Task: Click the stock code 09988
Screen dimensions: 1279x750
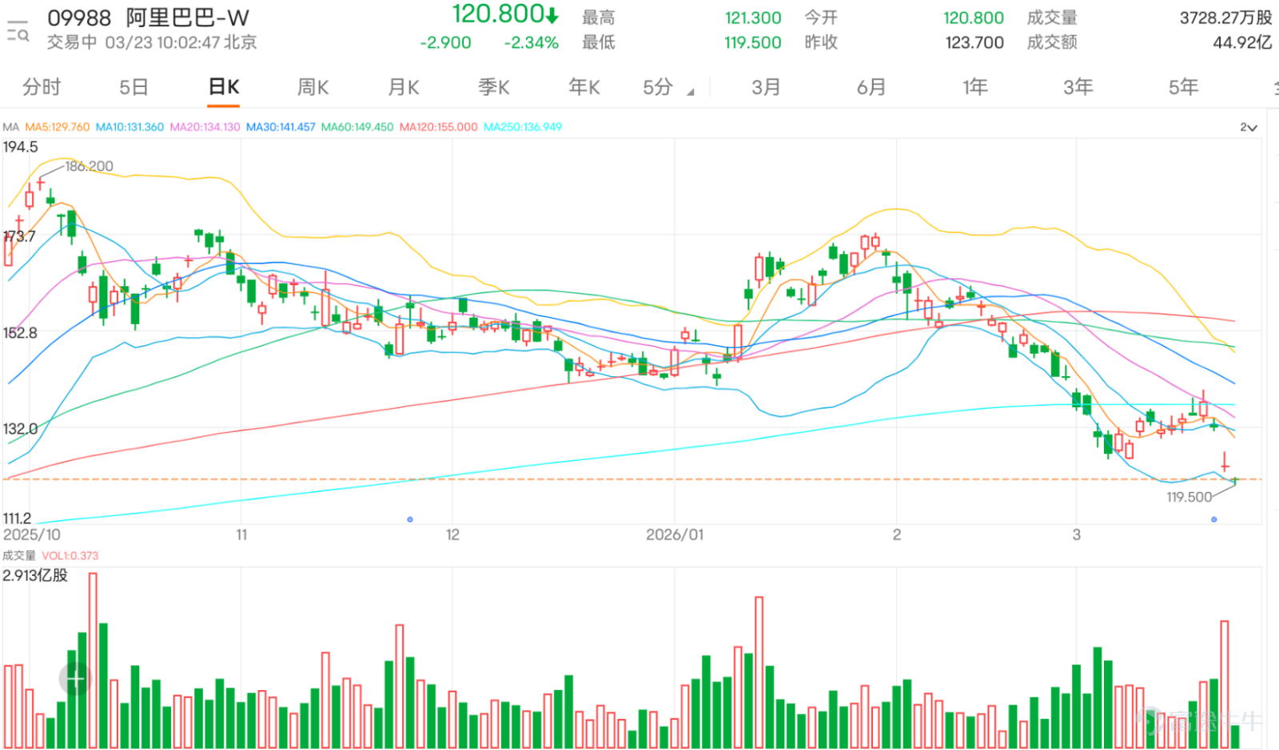Action: point(79,18)
